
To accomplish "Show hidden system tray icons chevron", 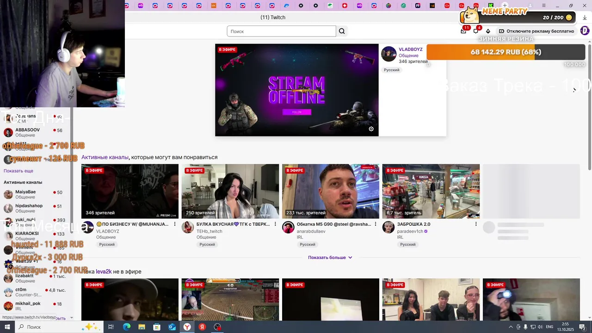I will pyautogui.click(x=510, y=327).
